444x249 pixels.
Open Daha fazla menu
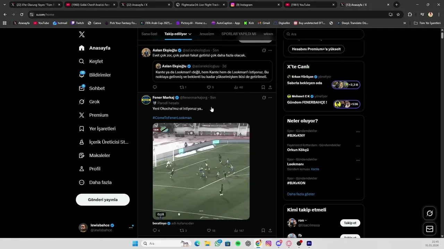(x=95, y=182)
